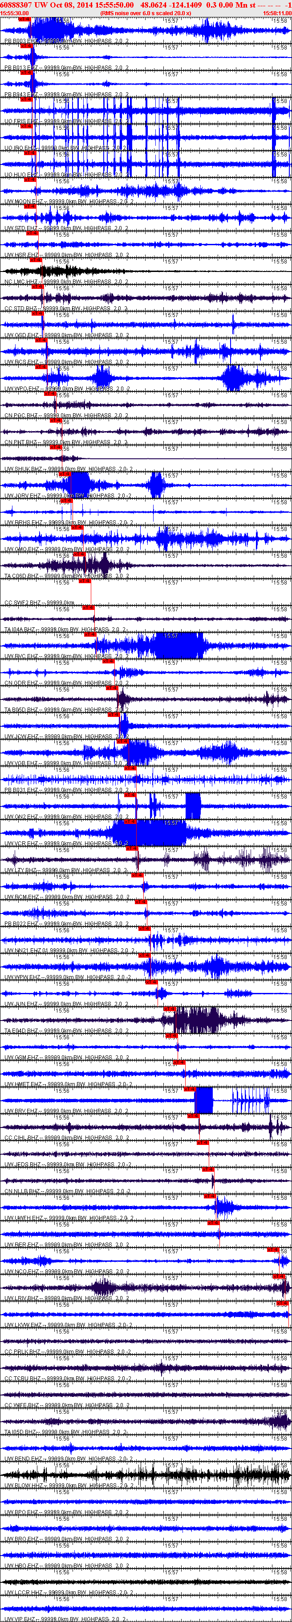Select the end time 15:58:11.00 label
The width and height of the screenshot is (292, 1622).
[x=277, y=12]
